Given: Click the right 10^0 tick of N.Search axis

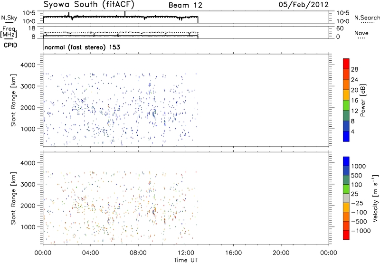Looking at the screenshot, I should click(x=342, y=21).
